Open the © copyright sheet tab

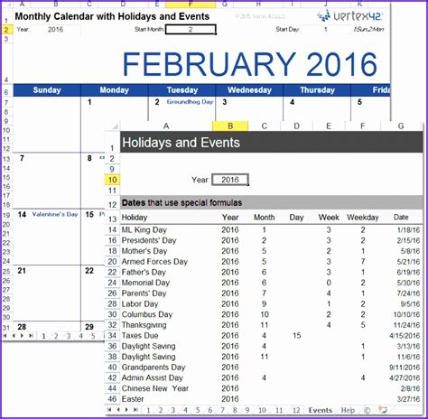click(x=367, y=410)
